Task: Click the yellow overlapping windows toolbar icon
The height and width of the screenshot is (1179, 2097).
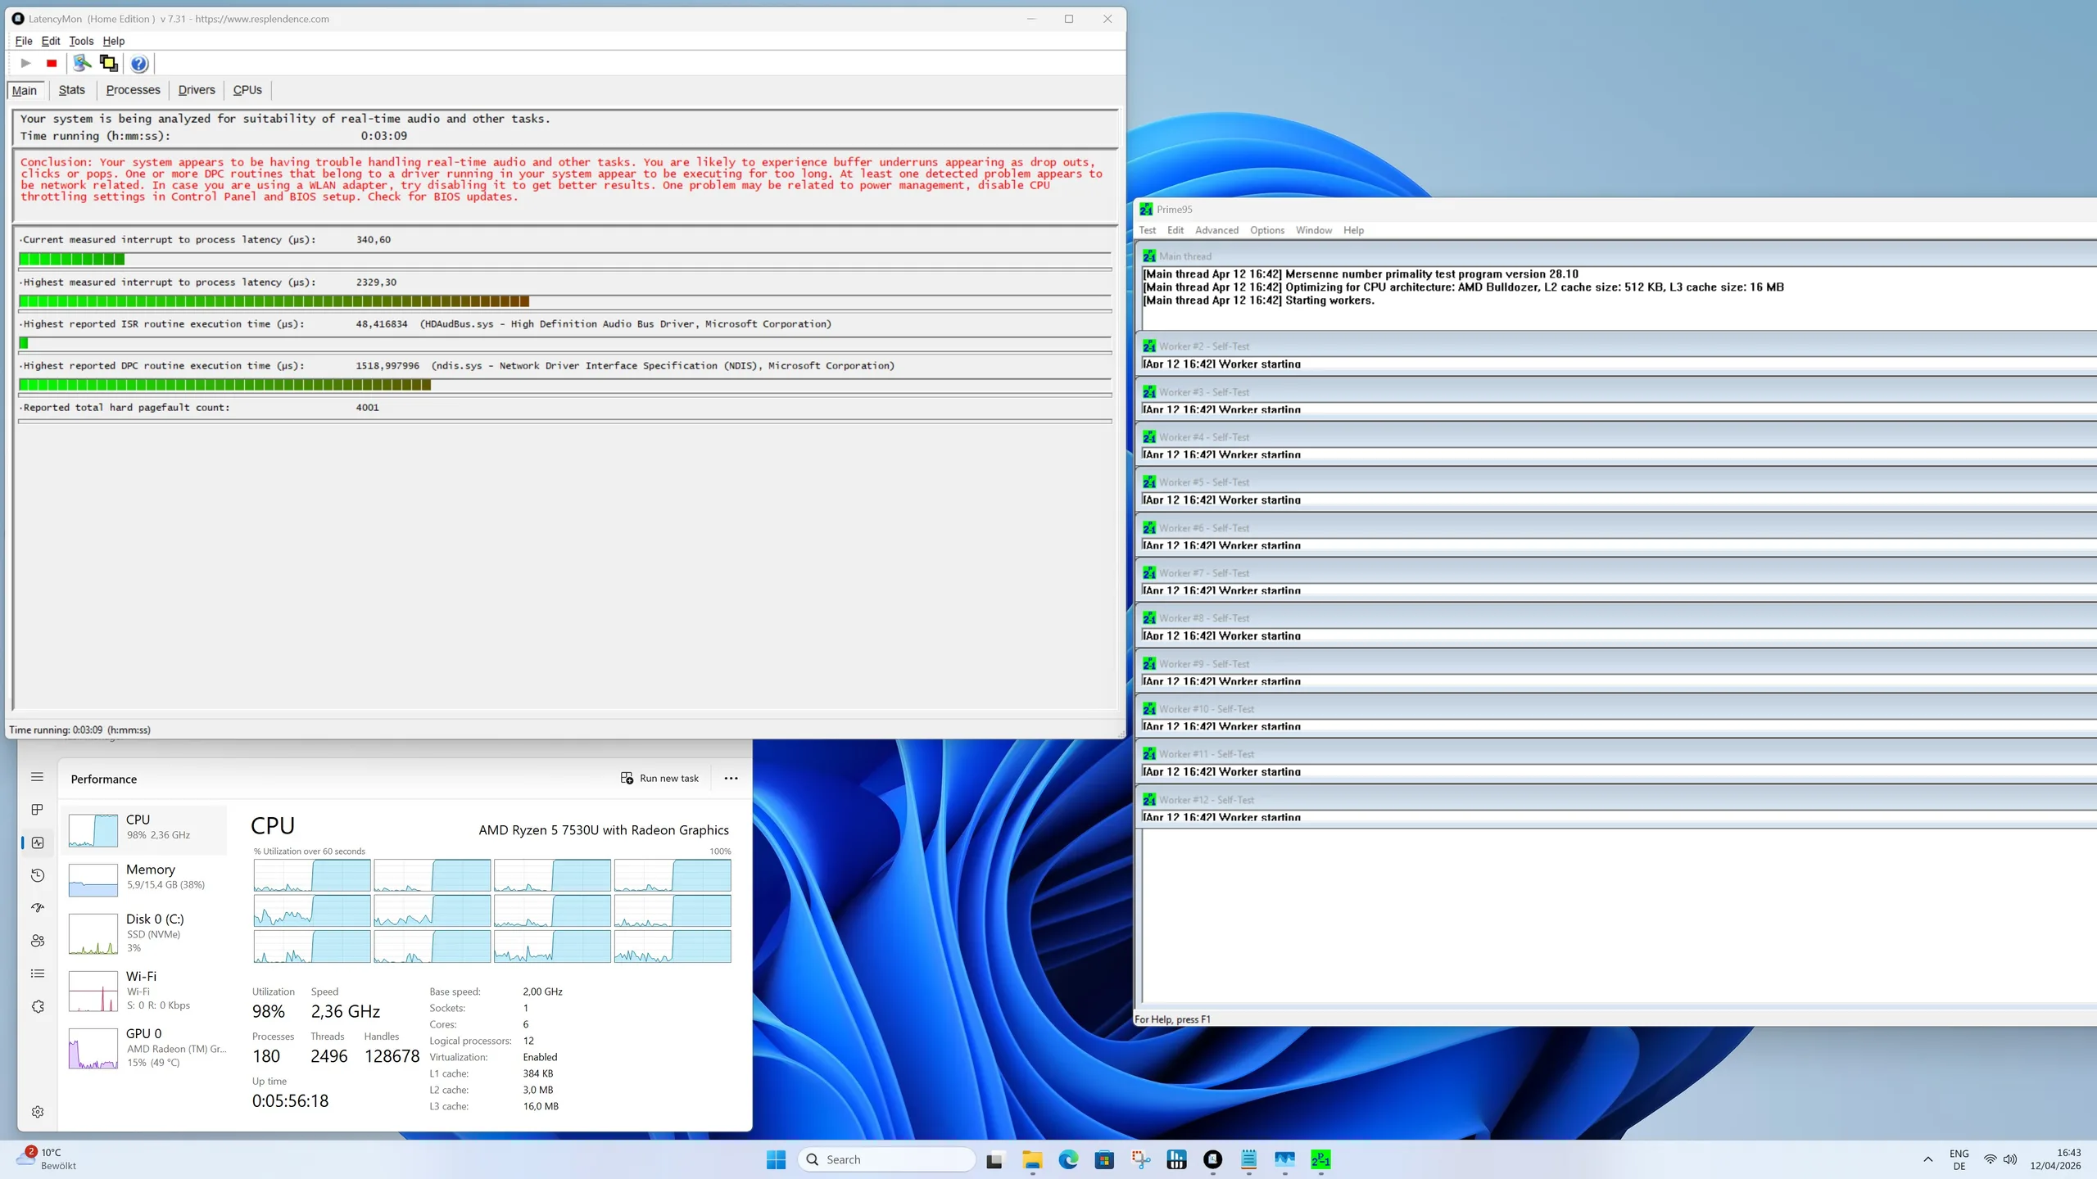Action: [x=108, y=63]
